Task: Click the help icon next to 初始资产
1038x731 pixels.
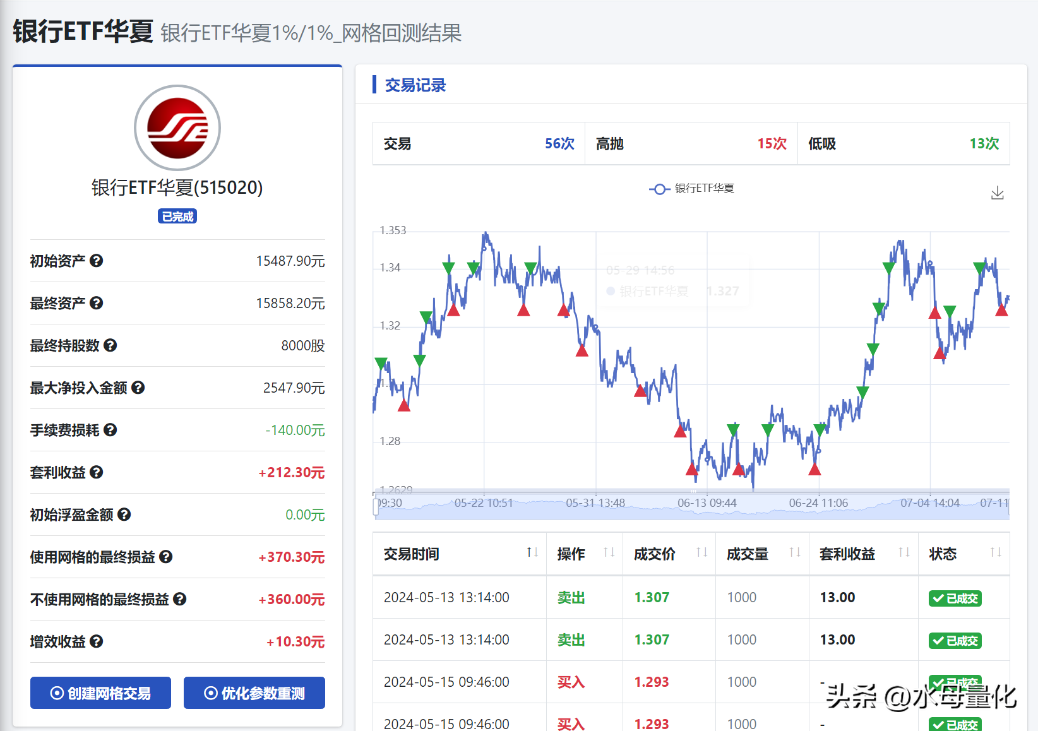Action: pos(96,261)
